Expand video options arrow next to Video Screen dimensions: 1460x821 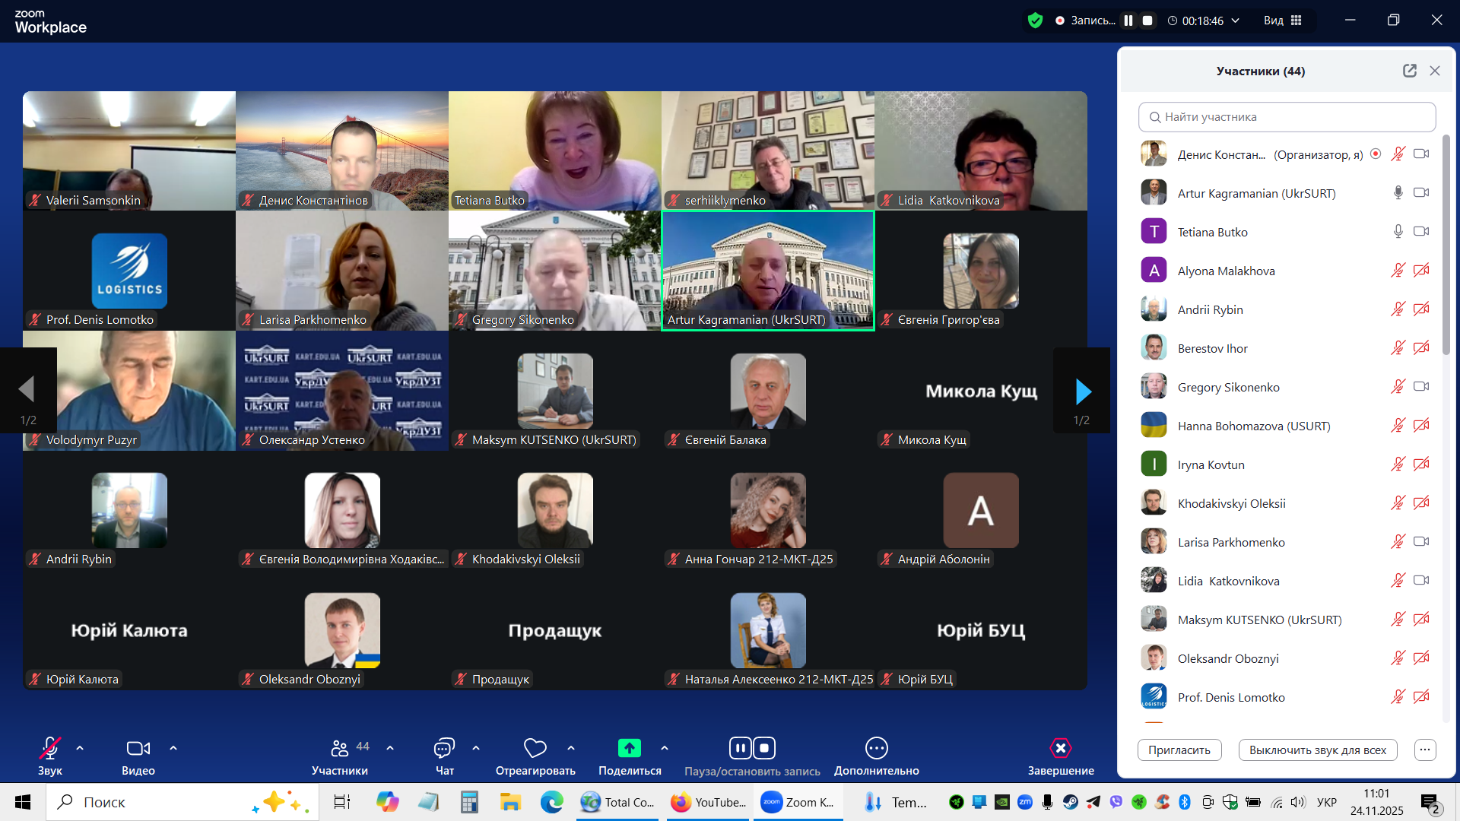[173, 749]
